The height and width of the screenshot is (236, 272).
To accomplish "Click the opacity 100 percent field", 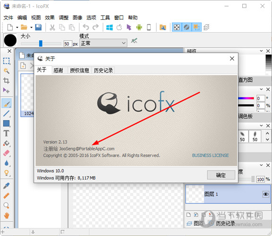I will point(260,179).
